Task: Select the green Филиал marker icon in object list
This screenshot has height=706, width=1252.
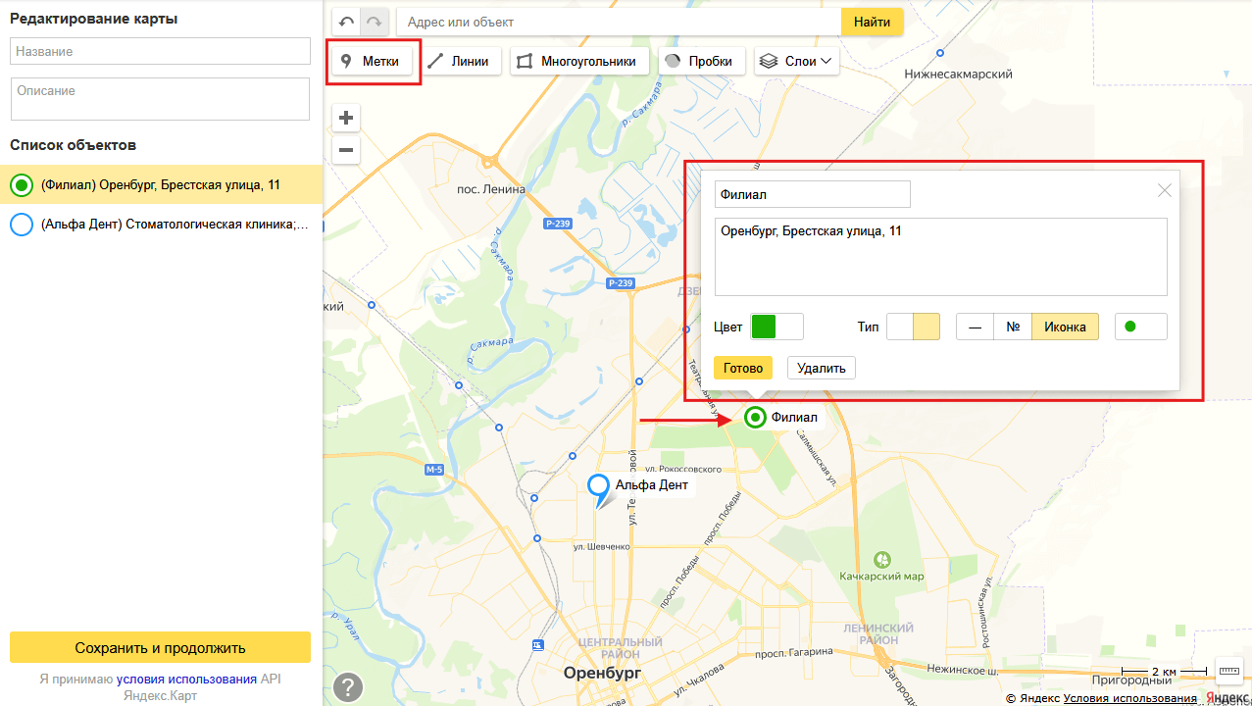Action: point(21,184)
